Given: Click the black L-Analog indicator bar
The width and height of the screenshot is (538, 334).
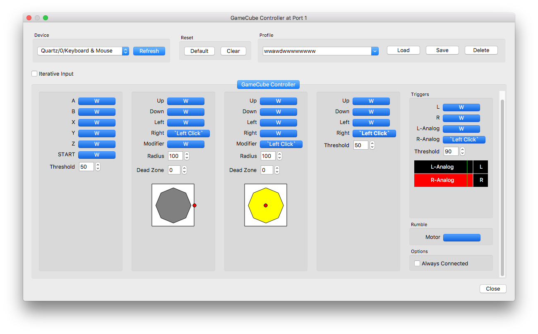Looking at the screenshot, I should tap(444, 167).
